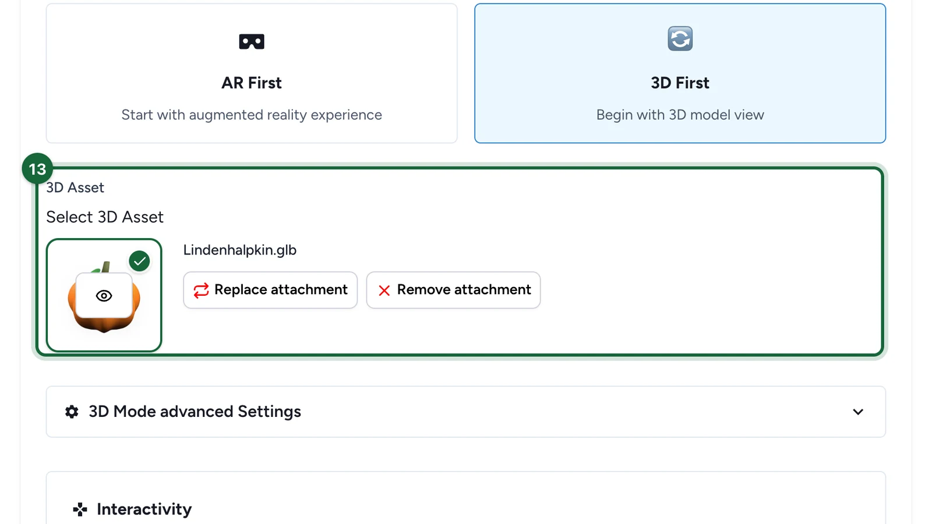The image size is (932, 524).
Task: Click the blue rotate icon for 3D First
Action: (680, 39)
